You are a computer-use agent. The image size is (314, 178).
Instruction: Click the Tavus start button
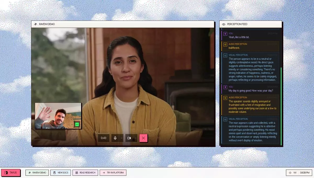click(x=11, y=173)
